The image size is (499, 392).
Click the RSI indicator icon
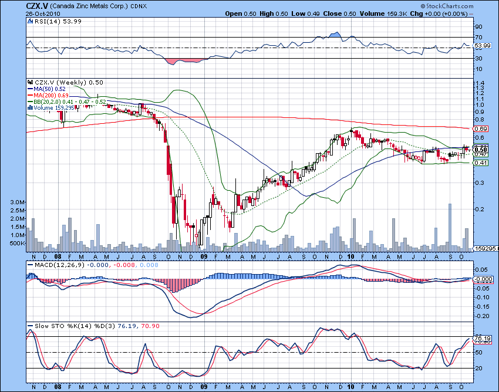[30, 20]
